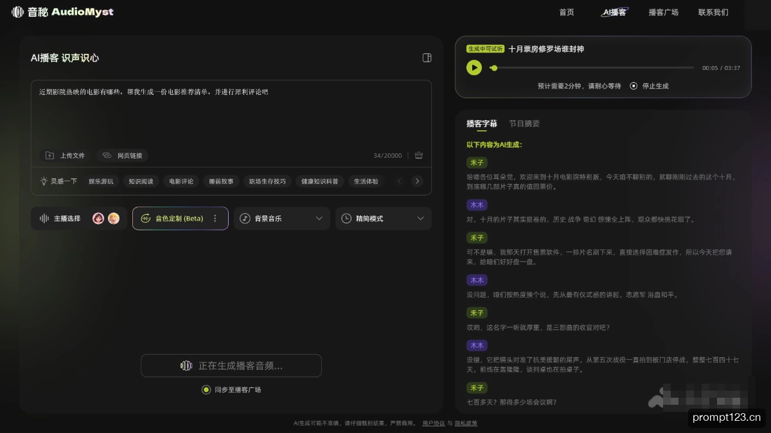Screen dimensions: 771x433
Task: Expand the background music dropdown
Action: (x=319, y=218)
